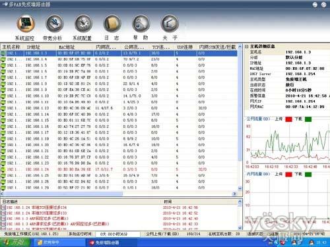The height and width of the screenshot is (247, 330).
Task: Switch to folder window taskbar button
Action: pyautogui.click(x=59, y=242)
